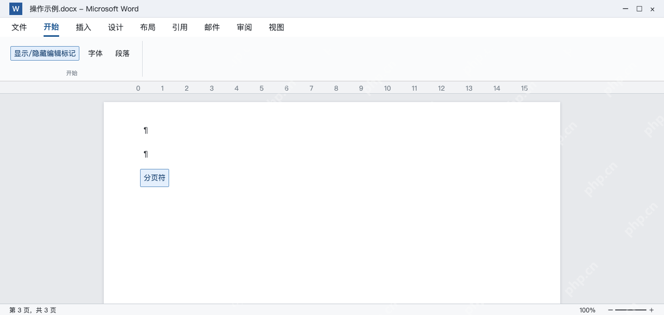Switch to the 插入 tab
The height and width of the screenshot is (315, 664).
coord(84,27)
